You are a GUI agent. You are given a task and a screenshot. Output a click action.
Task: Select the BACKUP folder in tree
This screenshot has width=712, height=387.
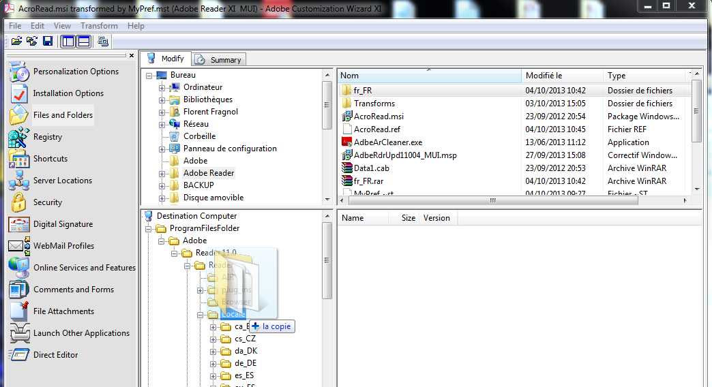[x=198, y=185]
